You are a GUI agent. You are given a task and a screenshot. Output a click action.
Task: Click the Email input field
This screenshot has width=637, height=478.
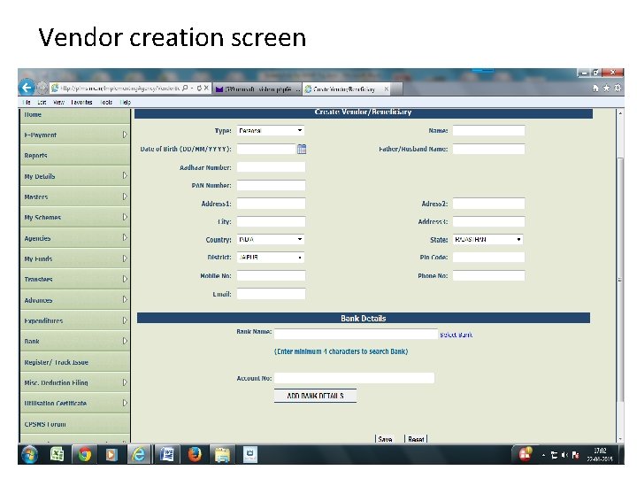click(271, 294)
